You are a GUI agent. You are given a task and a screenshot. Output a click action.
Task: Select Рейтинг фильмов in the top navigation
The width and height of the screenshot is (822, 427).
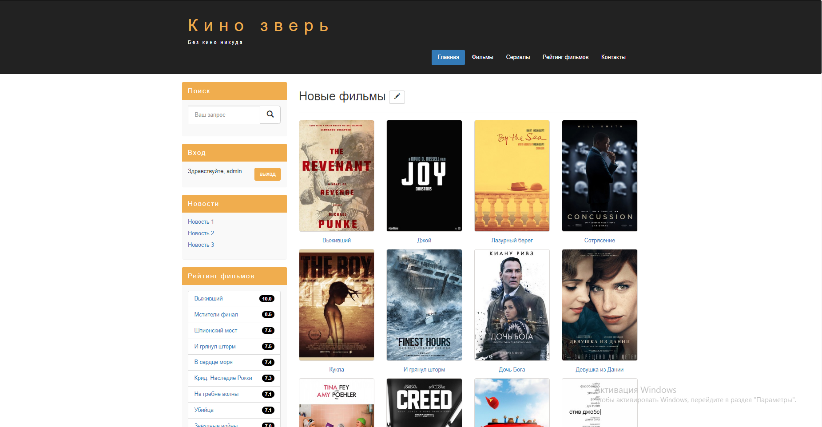[x=565, y=57]
